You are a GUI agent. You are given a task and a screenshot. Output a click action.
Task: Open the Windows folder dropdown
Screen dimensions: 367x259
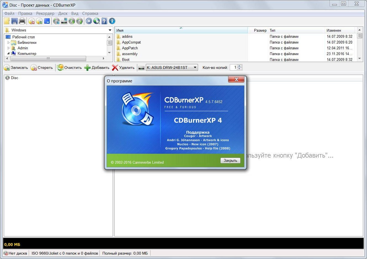tap(58, 30)
